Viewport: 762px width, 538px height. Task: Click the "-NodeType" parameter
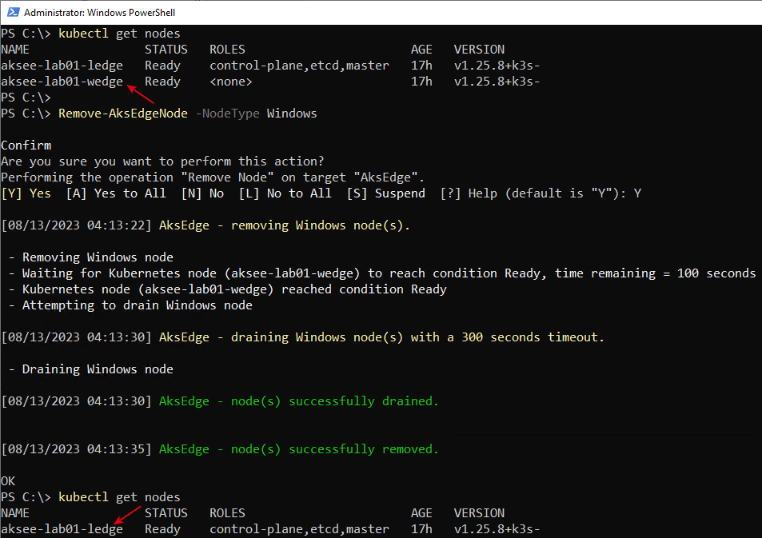[227, 114]
